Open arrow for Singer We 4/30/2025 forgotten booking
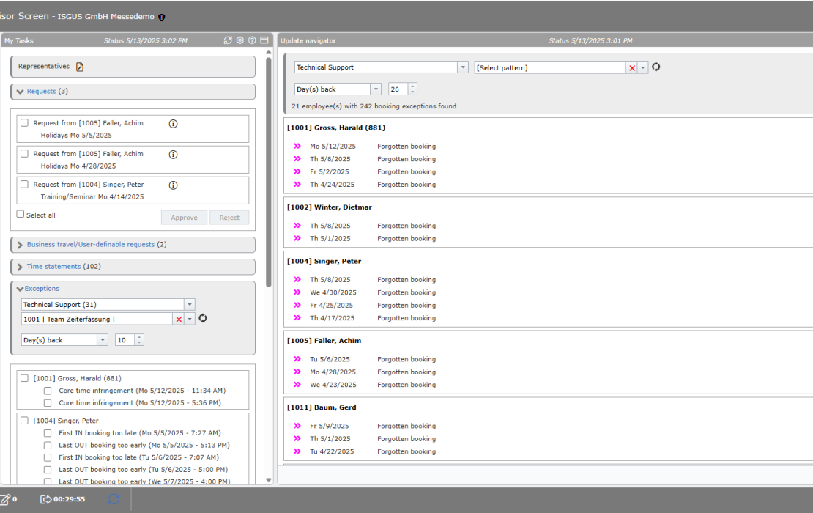The width and height of the screenshot is (813, 513). click(297, 292)
